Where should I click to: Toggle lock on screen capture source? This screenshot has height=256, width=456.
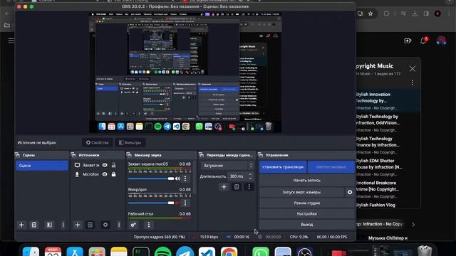click(114, 165)
